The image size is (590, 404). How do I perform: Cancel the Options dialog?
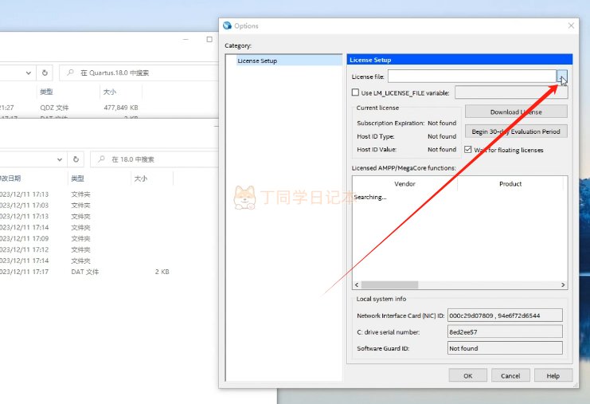pos(510,376)
